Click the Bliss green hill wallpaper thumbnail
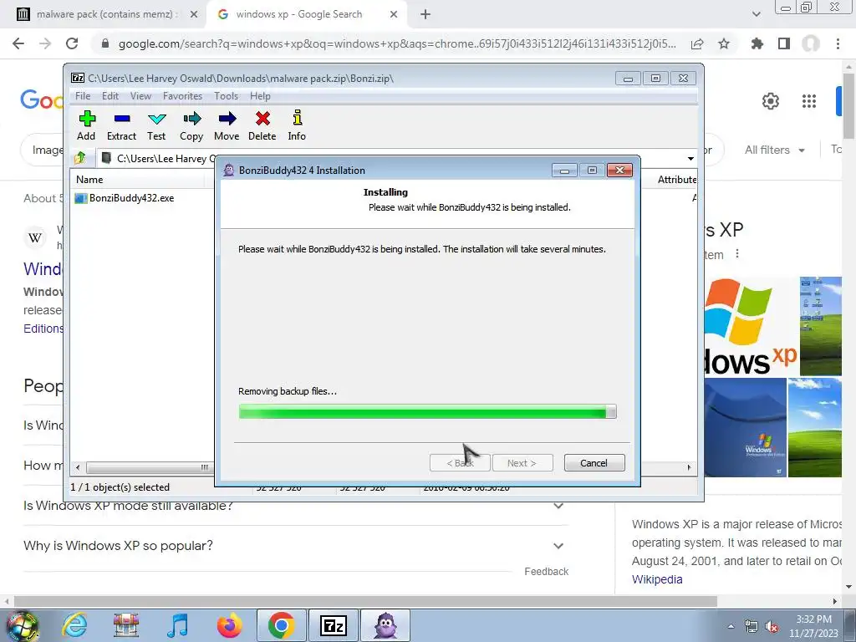Screen dimensions: 856x642 pos(814,427)
